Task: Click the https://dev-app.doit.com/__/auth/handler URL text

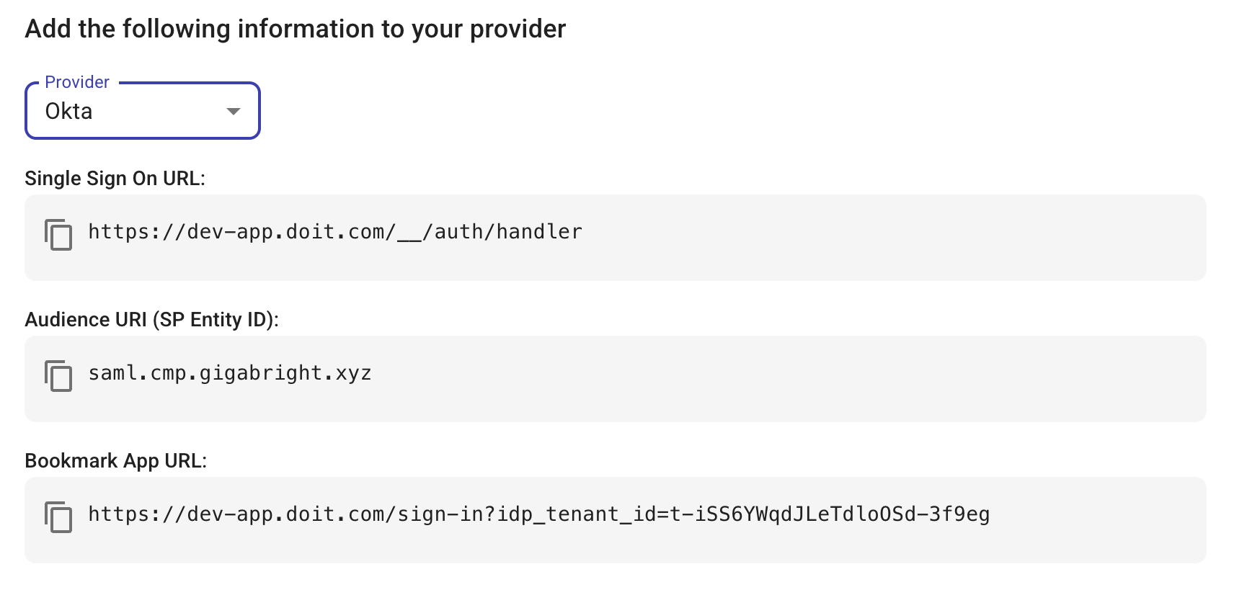Action: [x=334, y=232]
